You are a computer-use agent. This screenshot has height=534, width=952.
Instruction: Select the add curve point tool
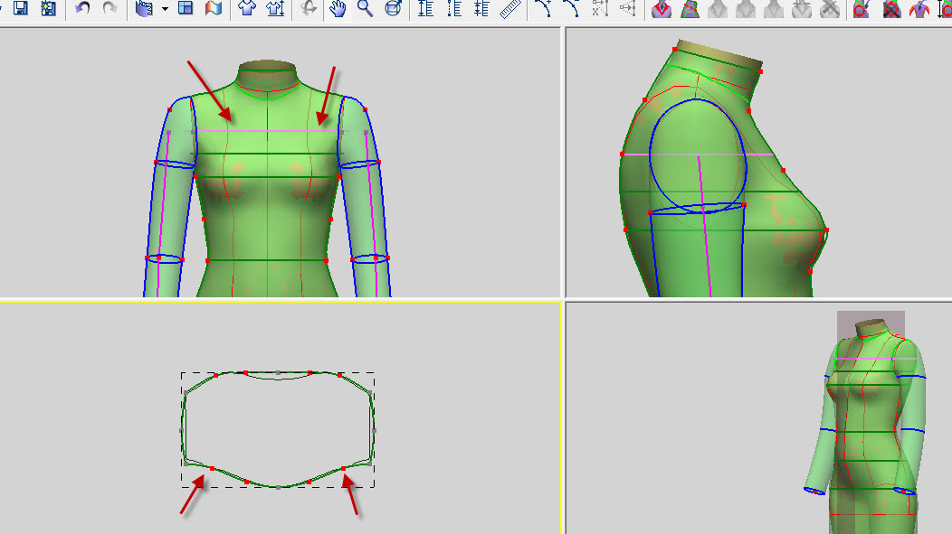pos(543,8)
